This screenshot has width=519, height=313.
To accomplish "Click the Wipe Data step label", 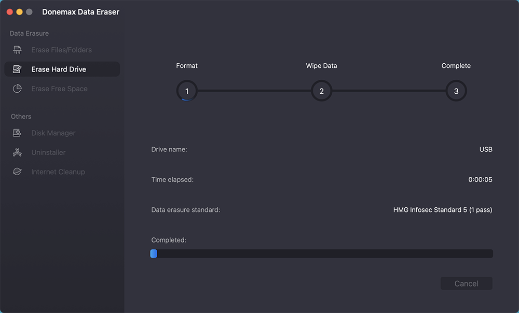I will point(321,65).
